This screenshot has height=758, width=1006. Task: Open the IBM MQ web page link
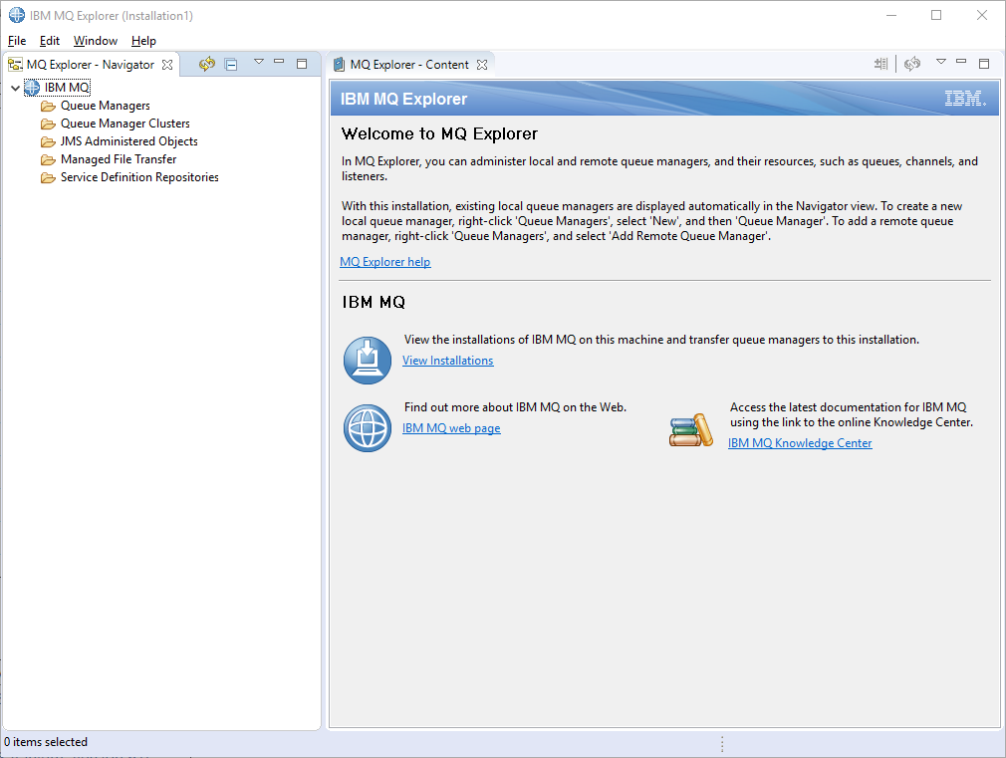(451, 428)
